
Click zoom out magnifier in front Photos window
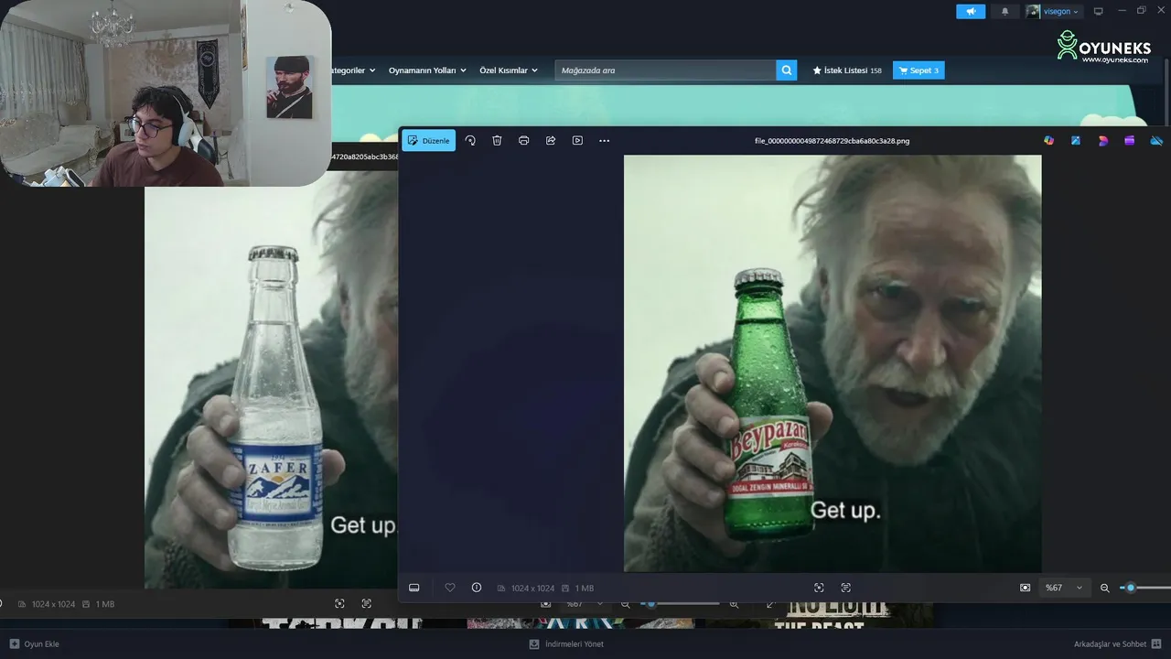(x=1104, y=588)
